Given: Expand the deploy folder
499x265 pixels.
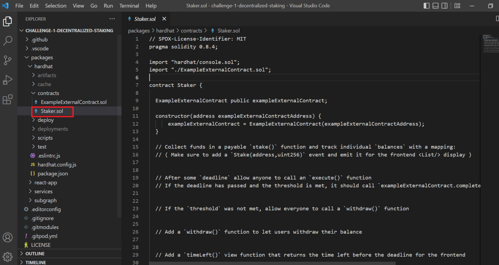Looking at the screenshot, I should point(33,120).
